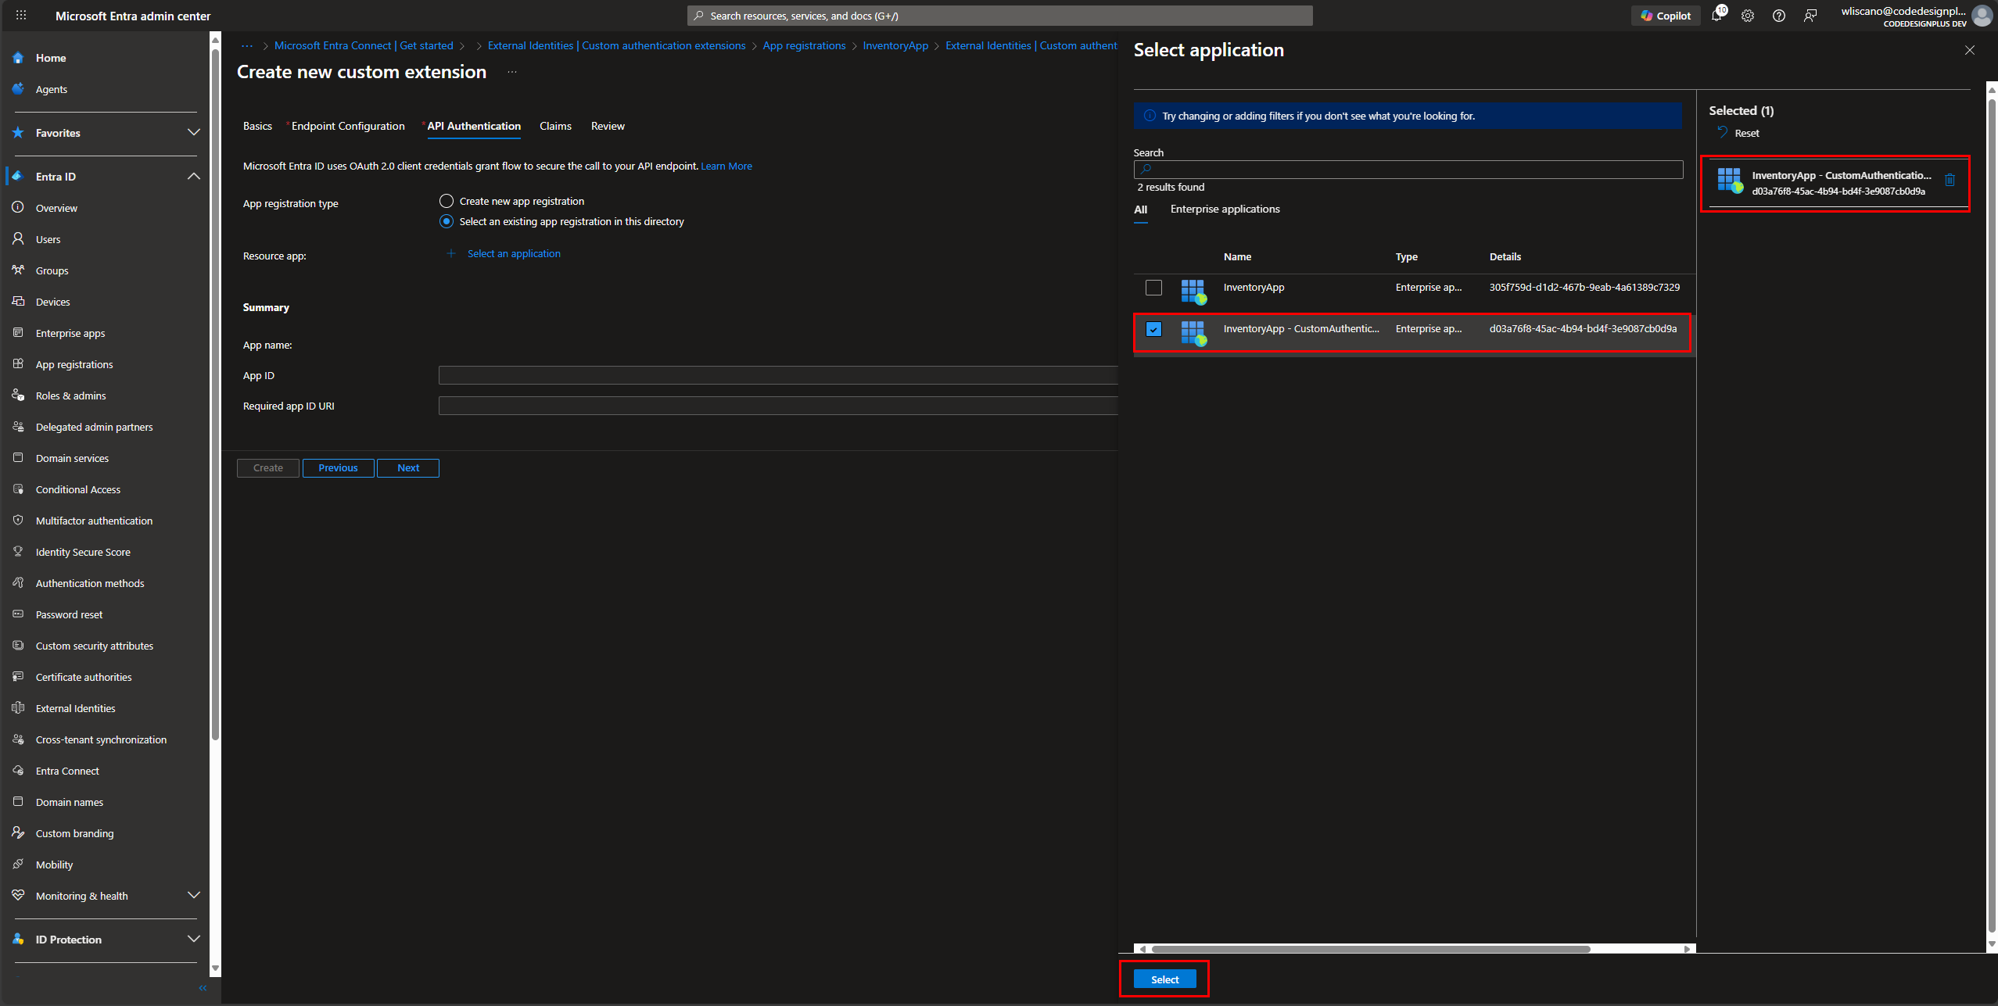Viewport: 1998px width, 1006px height.
Task: Click Select an application link
Action: [x=514, y=254]
